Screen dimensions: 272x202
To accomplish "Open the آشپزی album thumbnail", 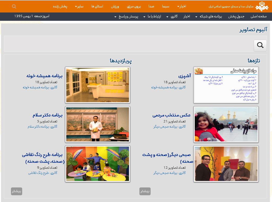I will (226, 85).
